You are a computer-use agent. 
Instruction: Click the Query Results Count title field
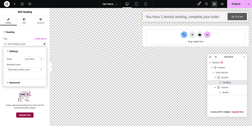point(25,44)
